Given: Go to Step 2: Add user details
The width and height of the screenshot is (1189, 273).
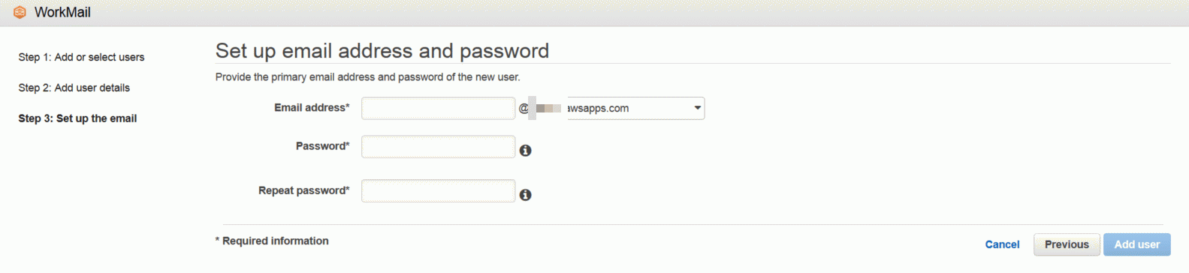Looking at the screenshot, I should coord(74,88).
